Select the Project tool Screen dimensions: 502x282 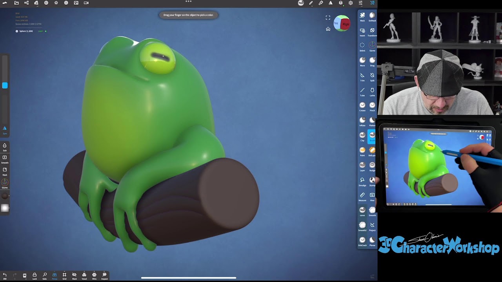372,226
